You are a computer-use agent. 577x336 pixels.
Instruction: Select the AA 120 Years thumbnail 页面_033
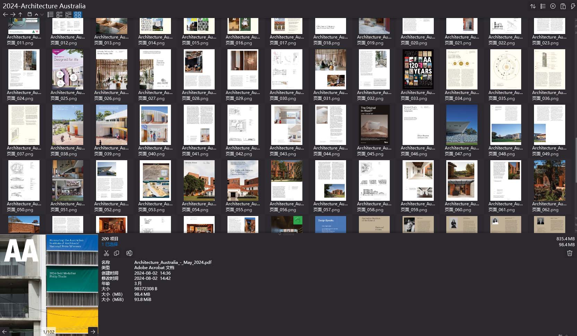418,70
